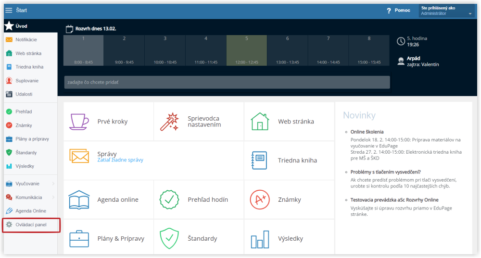Click the person icon beside Arpád
The image size is (481, 258).
pos(401,61)
